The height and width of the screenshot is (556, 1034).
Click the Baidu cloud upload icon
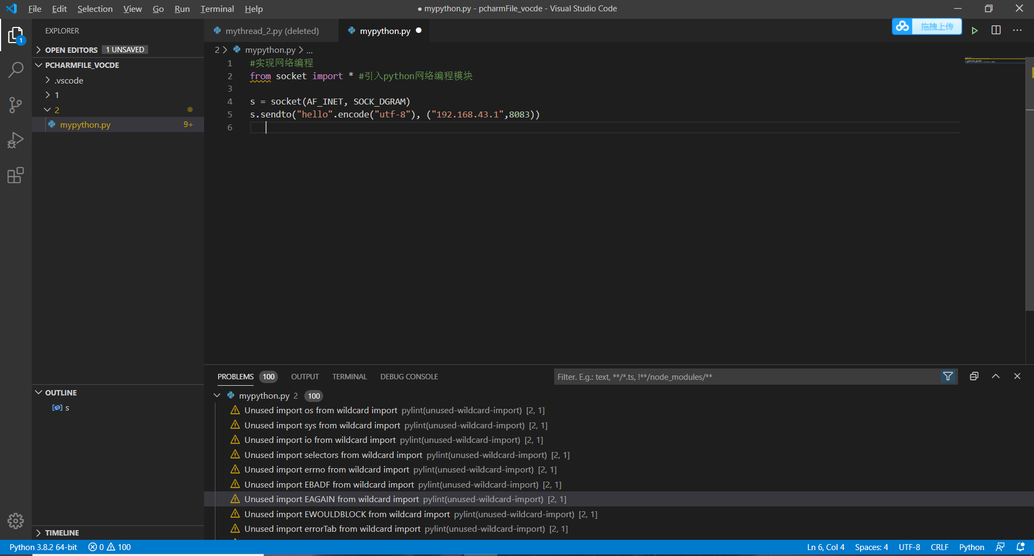902,26
